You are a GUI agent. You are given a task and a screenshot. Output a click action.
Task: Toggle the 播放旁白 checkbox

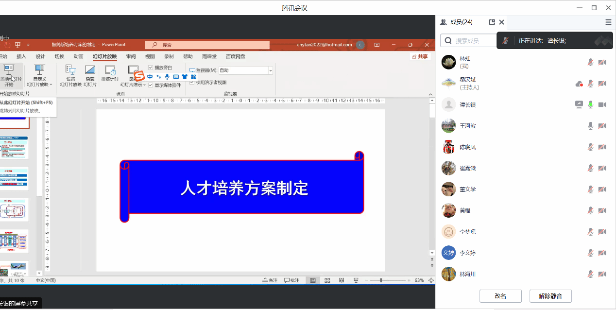[151, 68]
